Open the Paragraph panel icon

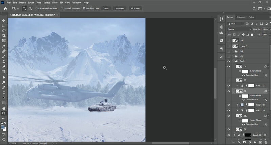[221, 49]
